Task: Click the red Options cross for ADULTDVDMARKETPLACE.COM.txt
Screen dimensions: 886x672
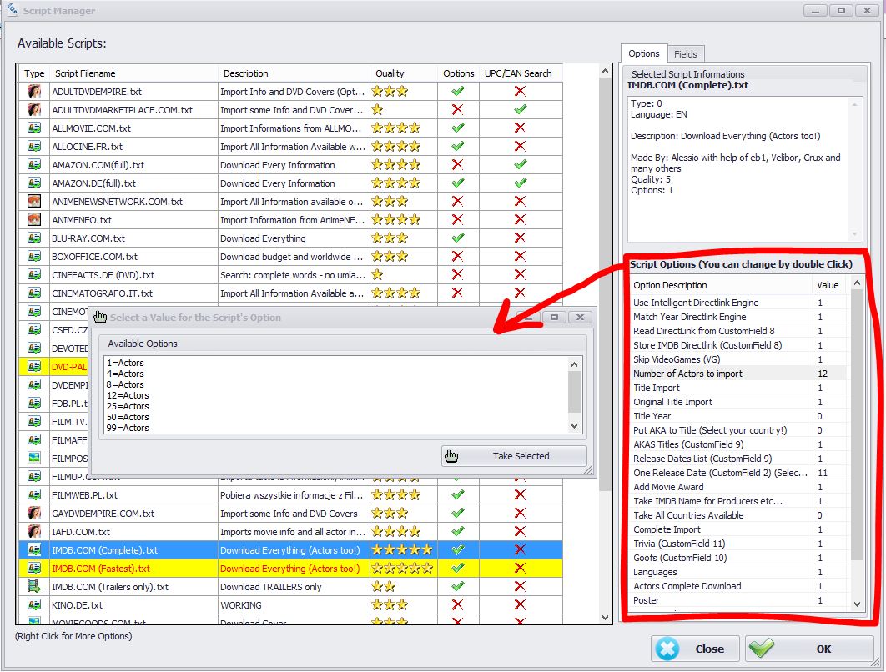Action: coord(457,110)
